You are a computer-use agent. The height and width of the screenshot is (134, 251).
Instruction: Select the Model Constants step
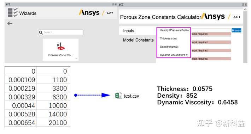pos(138,40)
